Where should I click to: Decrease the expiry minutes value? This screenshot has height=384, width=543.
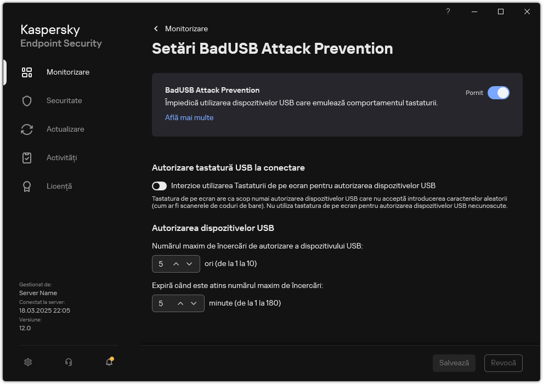[x=194, y=303]
